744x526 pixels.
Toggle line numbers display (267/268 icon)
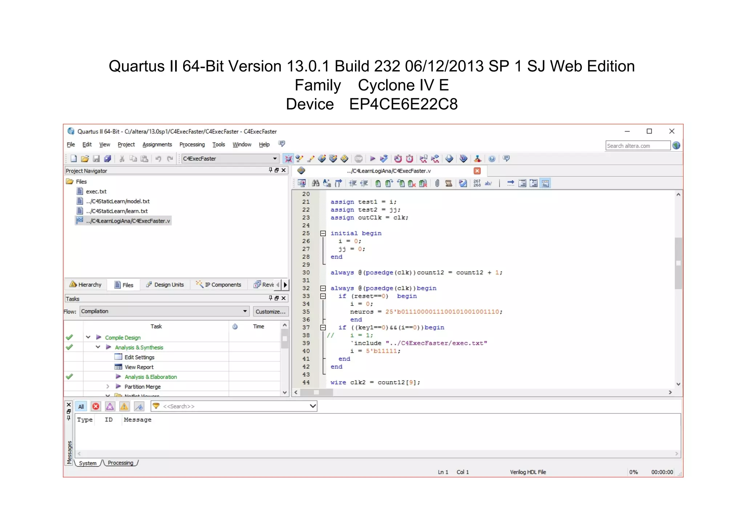(x=477, y=183)
